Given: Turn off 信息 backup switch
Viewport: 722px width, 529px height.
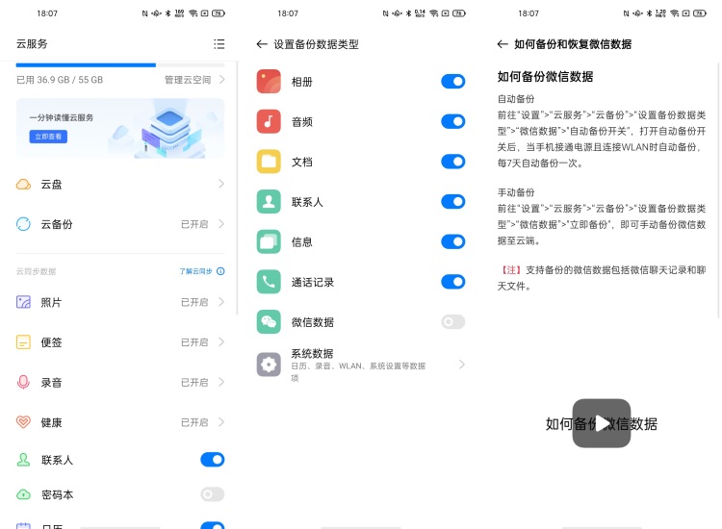Looking at the screenshot, I should 453,241.
